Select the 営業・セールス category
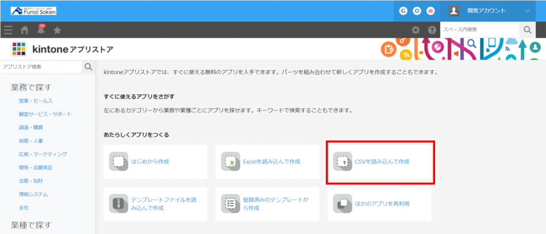 coord(36,101)
